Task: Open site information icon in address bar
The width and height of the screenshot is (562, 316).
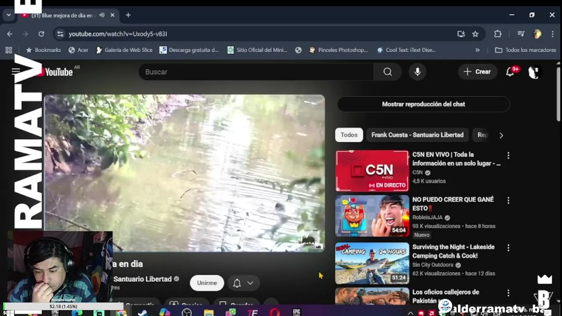Action: [x=60, y=34]
